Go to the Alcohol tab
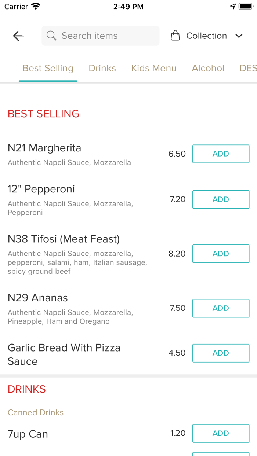257x456 pixels. tap(208, 68)
